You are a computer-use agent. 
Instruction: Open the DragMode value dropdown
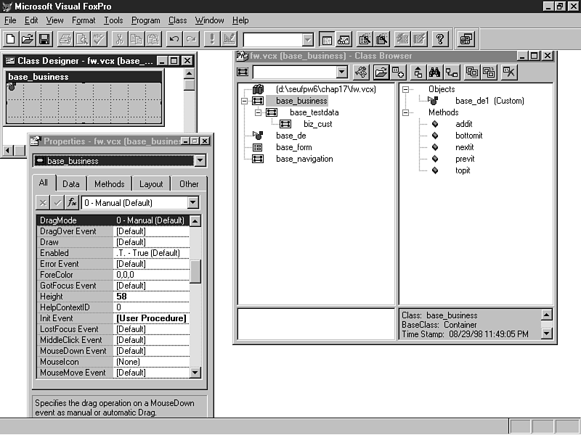pos(192,202)
